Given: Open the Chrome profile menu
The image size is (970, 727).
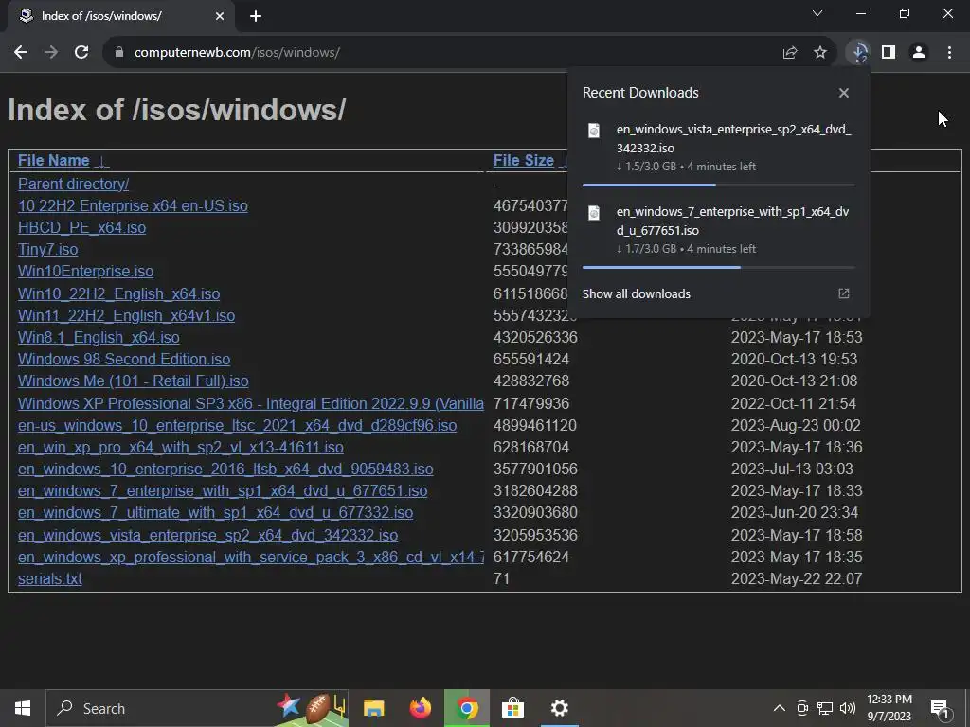Looking at the screenshot, I should [919, 53].
